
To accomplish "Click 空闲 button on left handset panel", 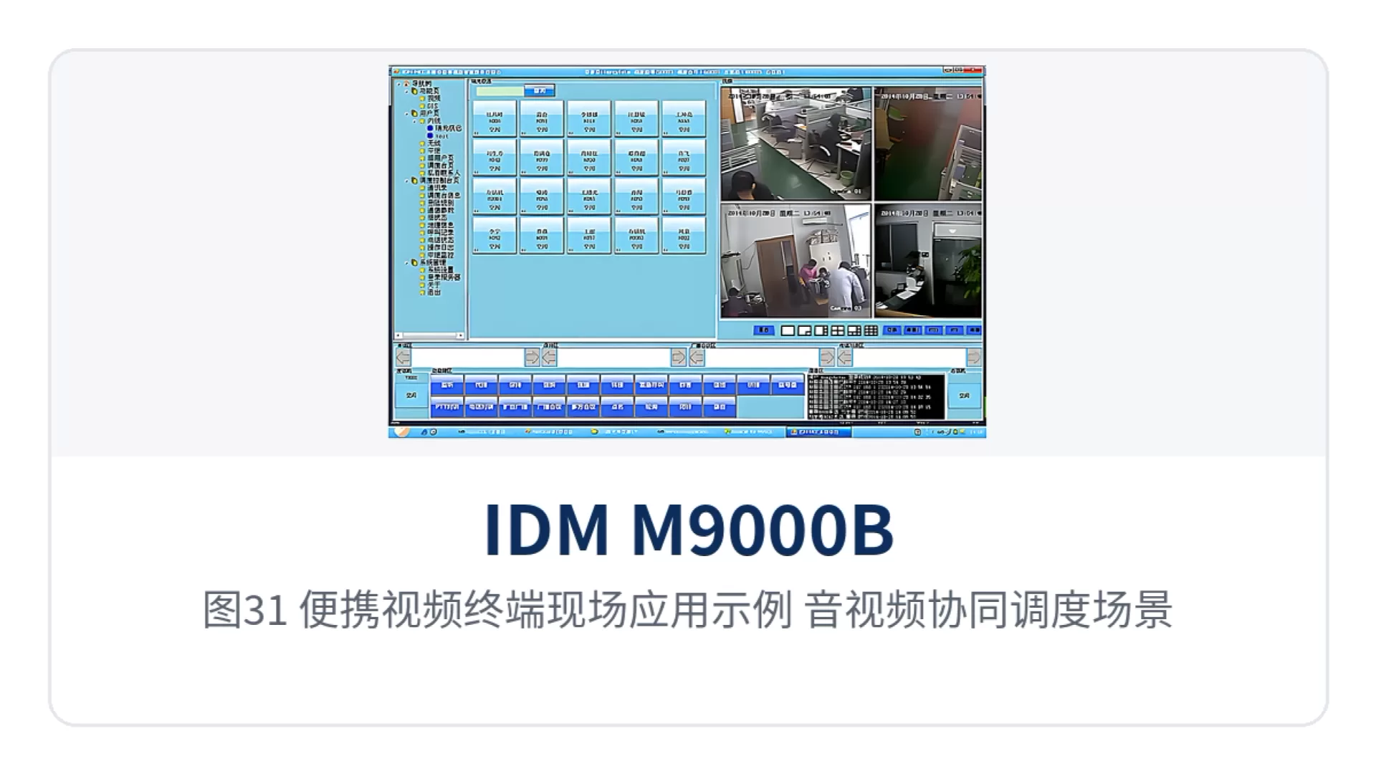I will click(411, 396).
